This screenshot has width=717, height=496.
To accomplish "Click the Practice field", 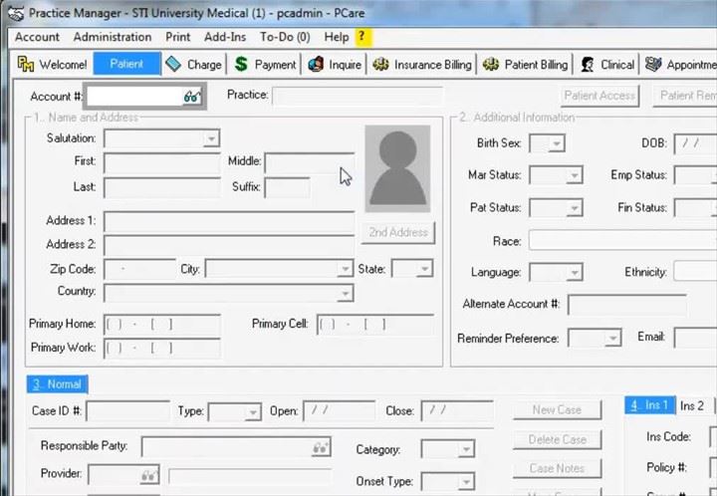I will (x=358, y=96).
